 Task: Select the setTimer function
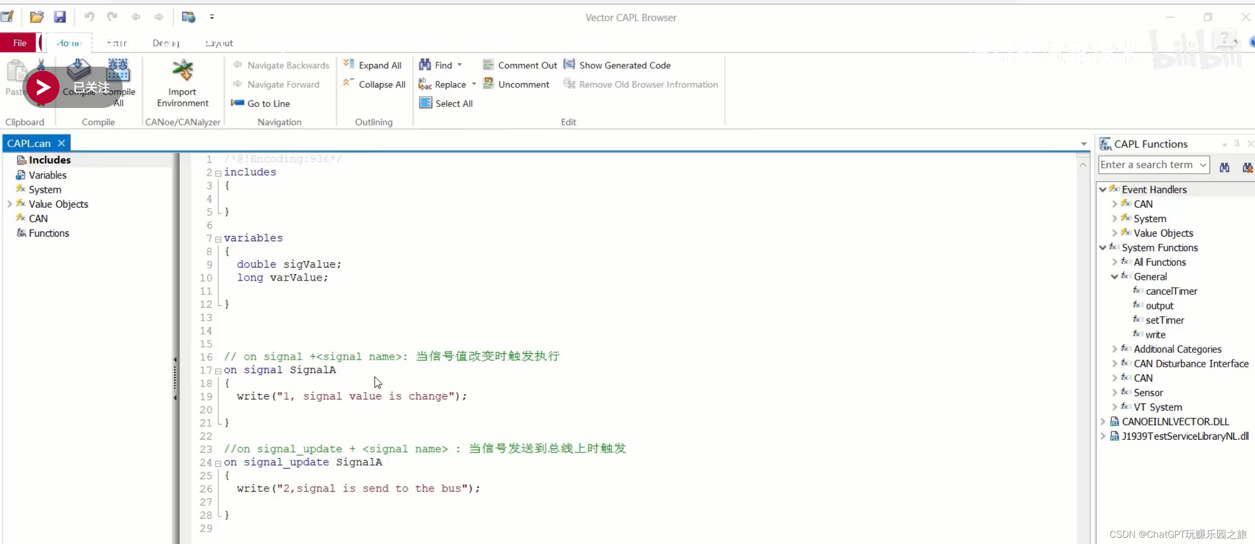(x=1164, y=320)
